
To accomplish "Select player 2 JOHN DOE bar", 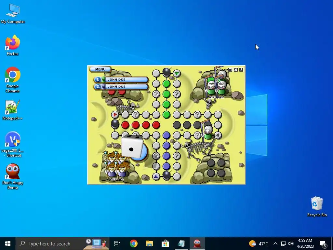I will 121,87.
